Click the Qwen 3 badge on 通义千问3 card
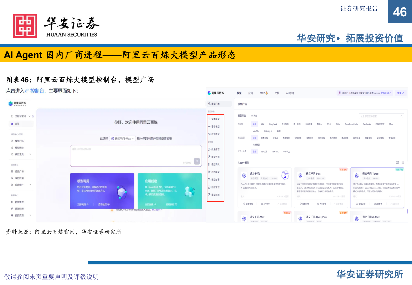 285,175
